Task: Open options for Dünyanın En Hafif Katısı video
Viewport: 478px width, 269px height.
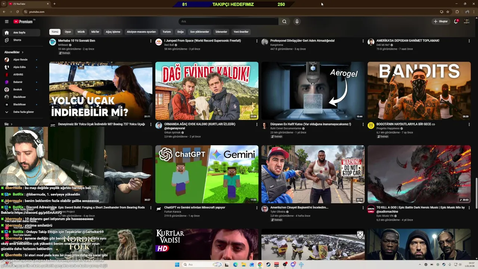Action: pyautogui.click(x=363, y=124)
